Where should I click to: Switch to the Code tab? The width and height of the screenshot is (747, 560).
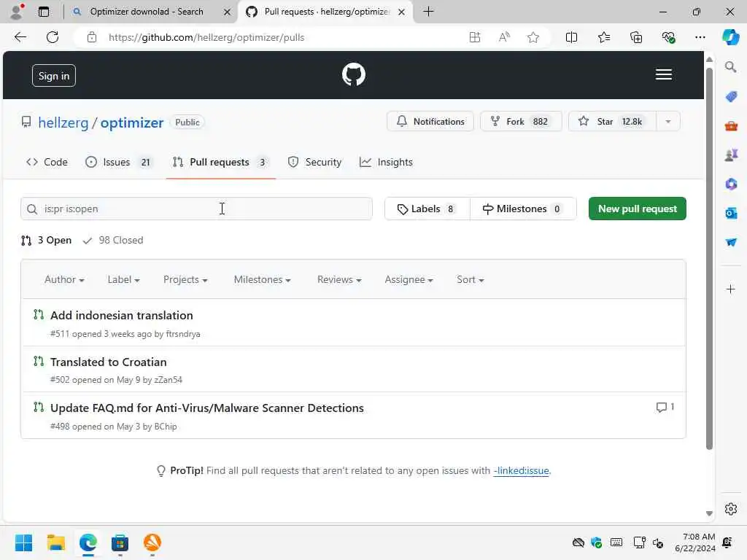47,163
